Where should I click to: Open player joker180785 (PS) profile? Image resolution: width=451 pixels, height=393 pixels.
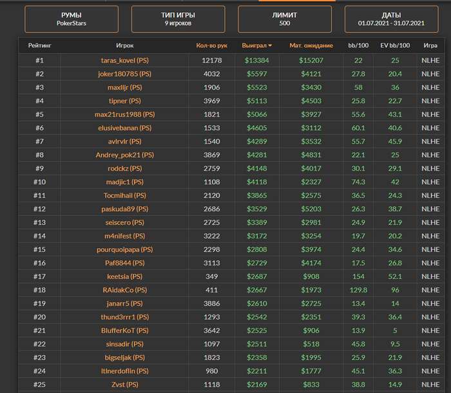tap(124, 73)
